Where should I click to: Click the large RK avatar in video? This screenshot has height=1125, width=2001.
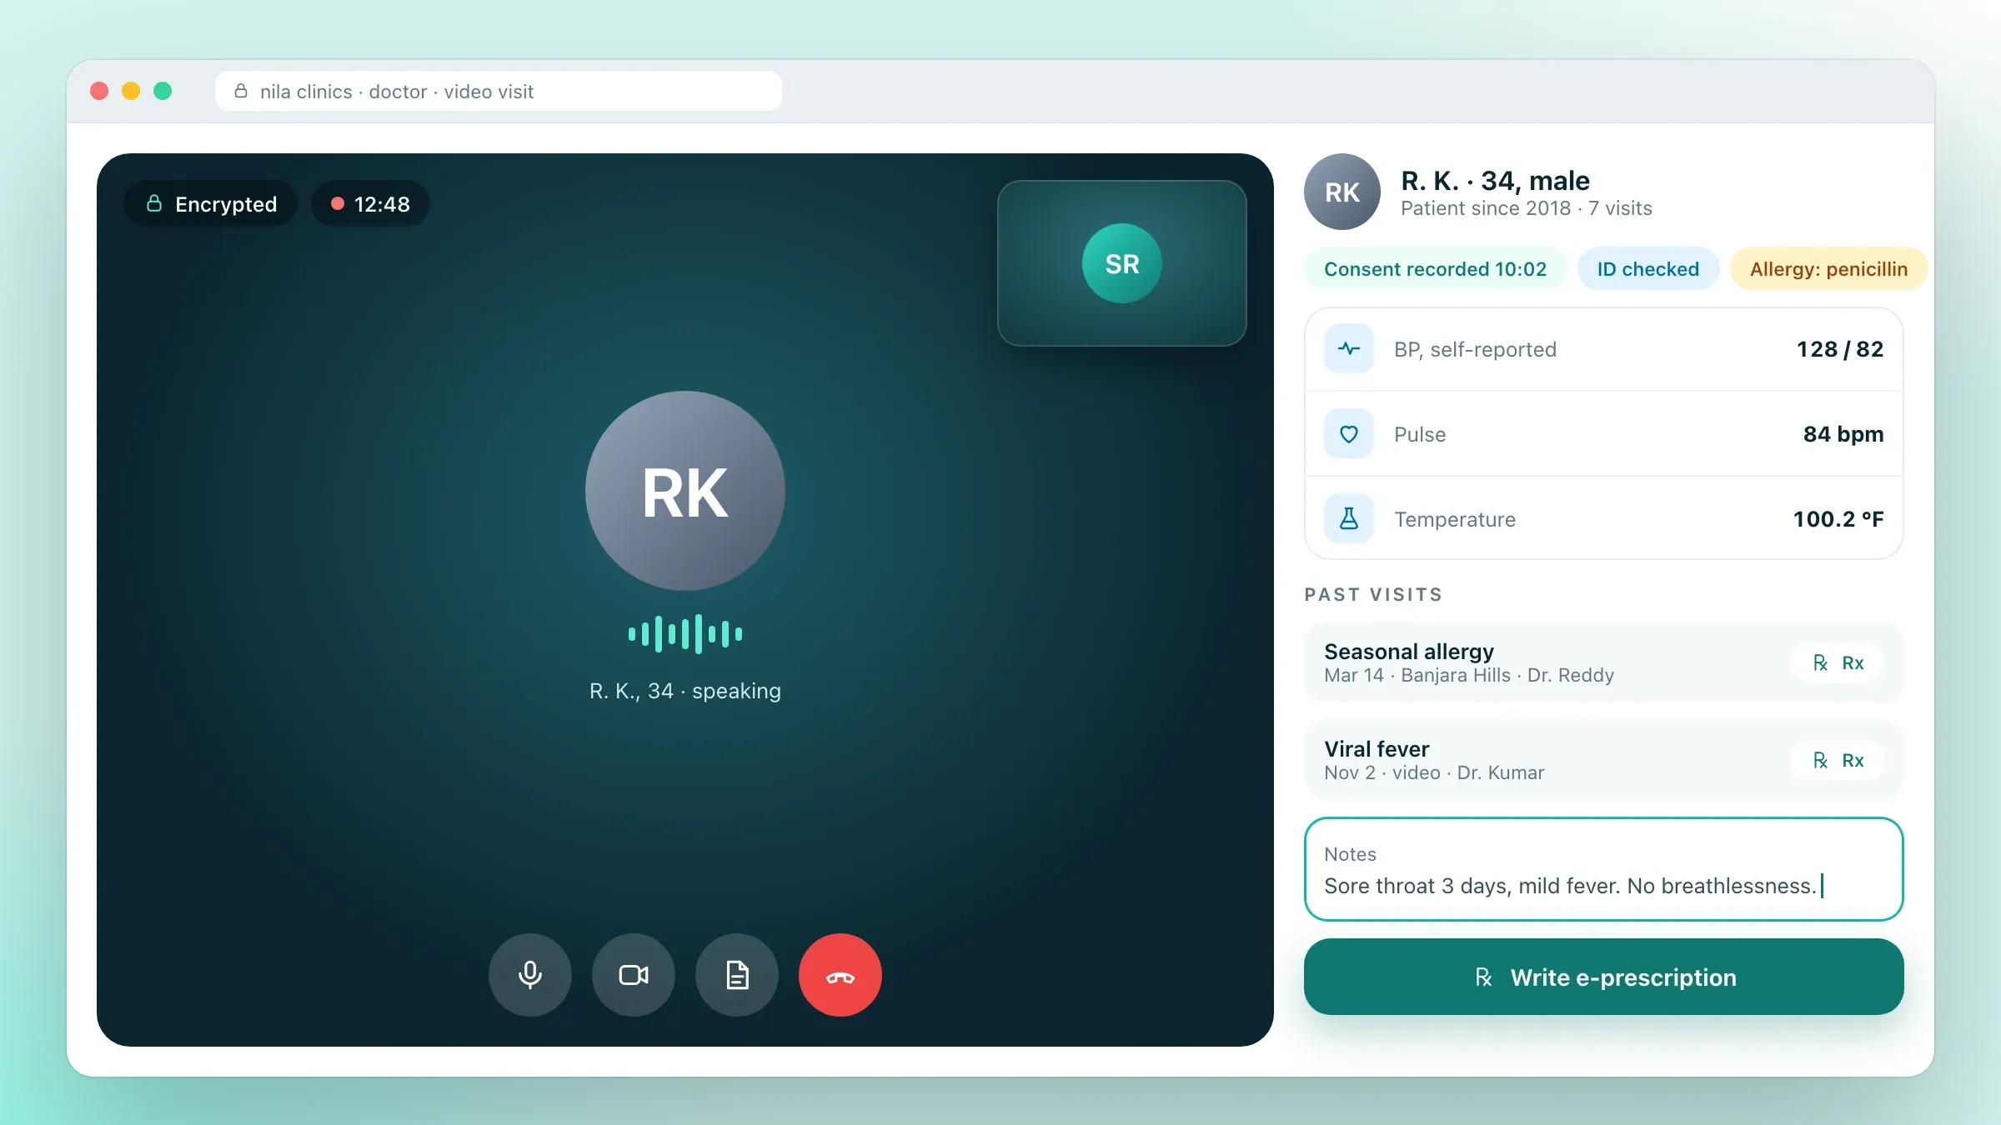[685, 491]
